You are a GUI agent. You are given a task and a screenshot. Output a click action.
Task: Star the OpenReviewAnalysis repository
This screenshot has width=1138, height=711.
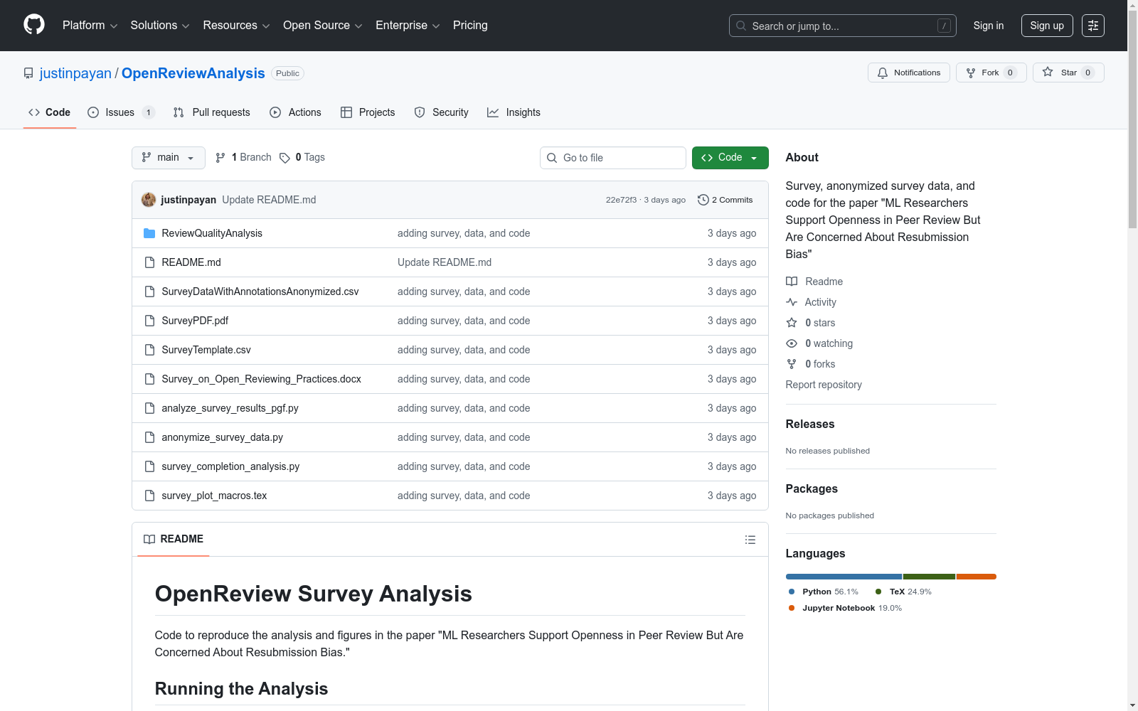coord(1068,73)
